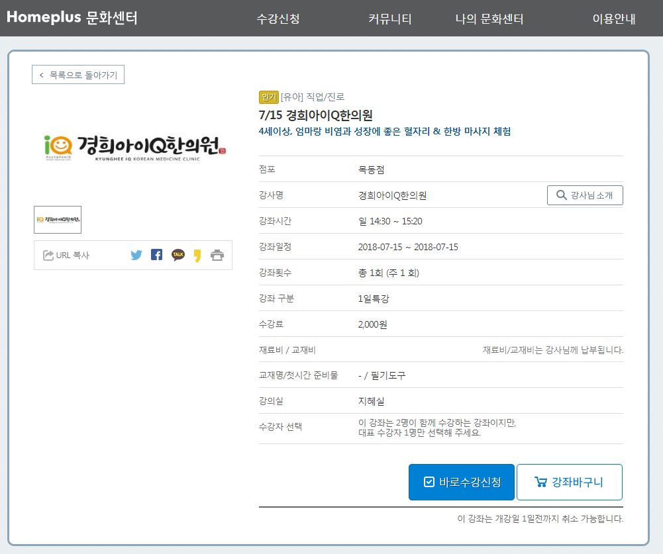Select classroom value 지혜실

372,401
